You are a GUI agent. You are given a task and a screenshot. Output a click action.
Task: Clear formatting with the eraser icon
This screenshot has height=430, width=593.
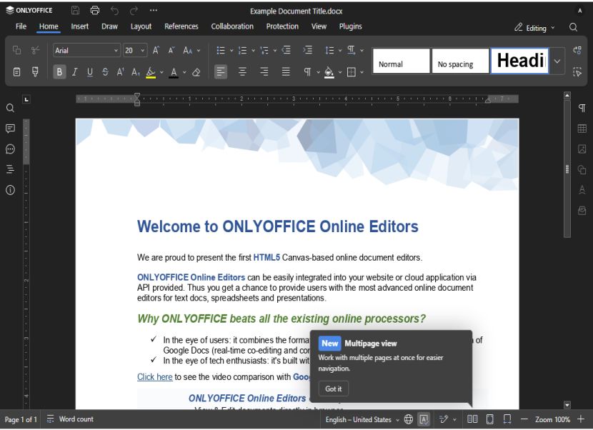tap(196, 72)
